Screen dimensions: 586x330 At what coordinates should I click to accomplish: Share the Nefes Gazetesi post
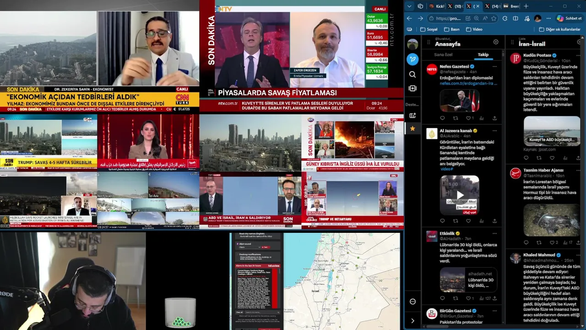click(494, 118)
